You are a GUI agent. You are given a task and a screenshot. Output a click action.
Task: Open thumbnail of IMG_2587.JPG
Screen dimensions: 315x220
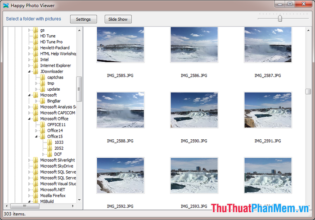point(268,45)
